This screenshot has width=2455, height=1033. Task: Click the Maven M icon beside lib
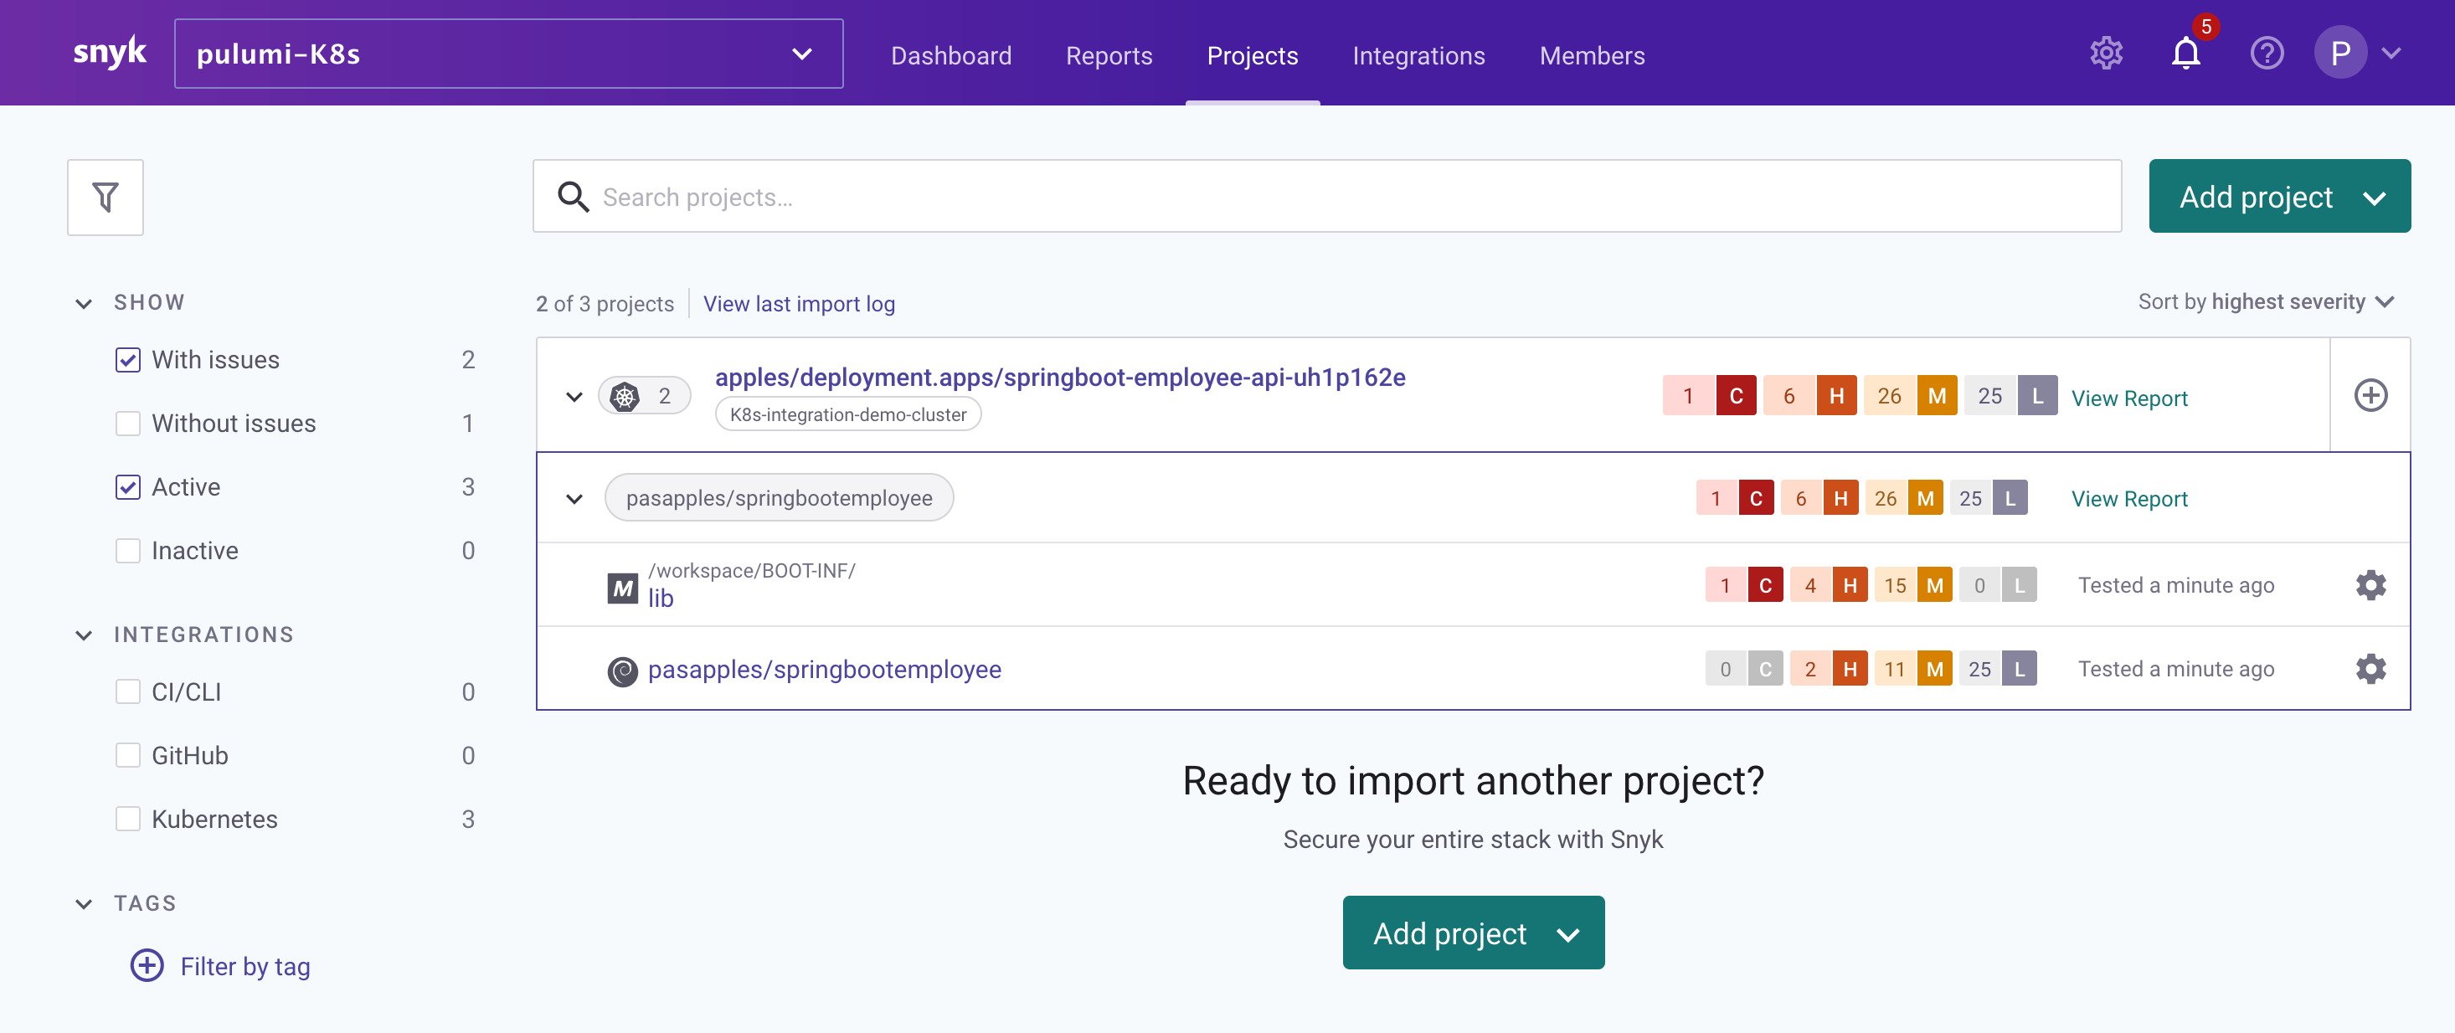click(x=622, y=588)
